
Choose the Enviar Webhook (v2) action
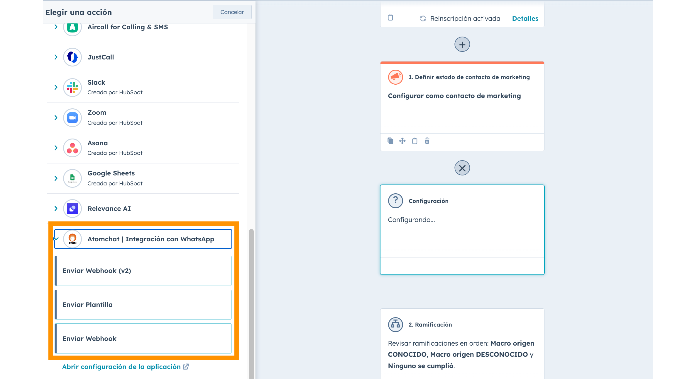pos(143,271)
